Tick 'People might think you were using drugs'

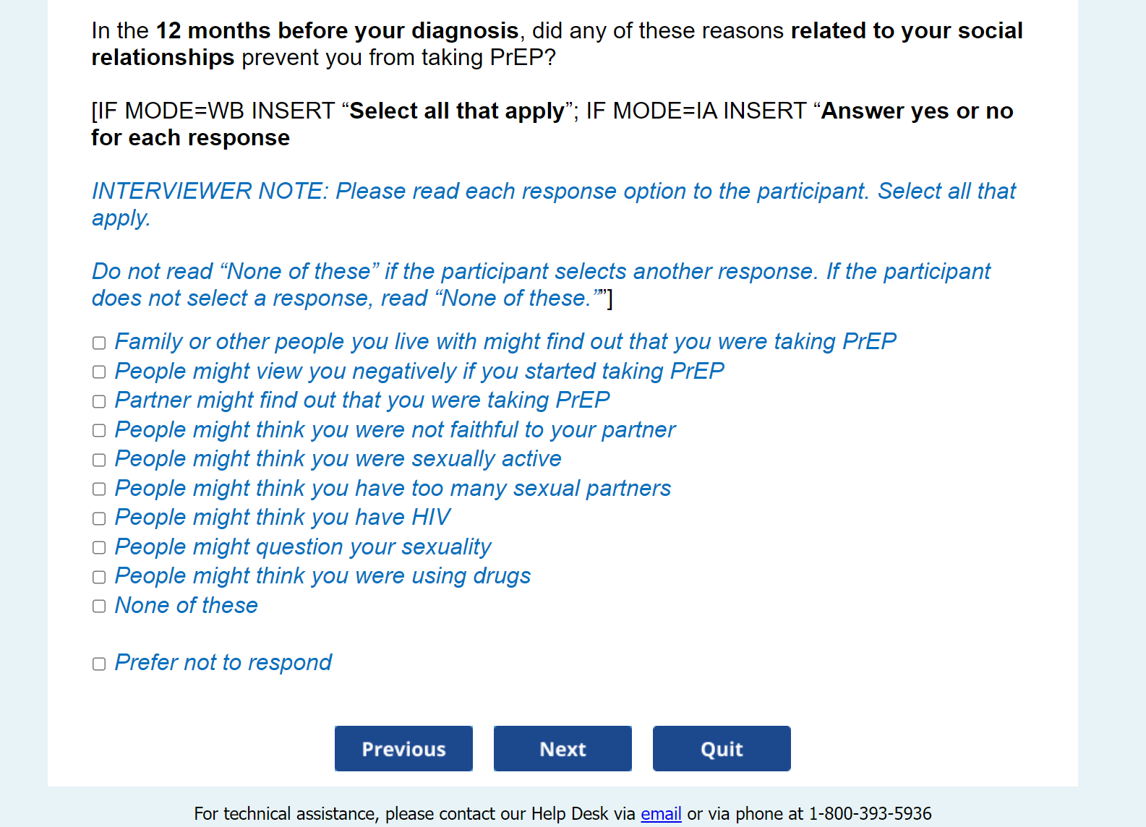99,577
